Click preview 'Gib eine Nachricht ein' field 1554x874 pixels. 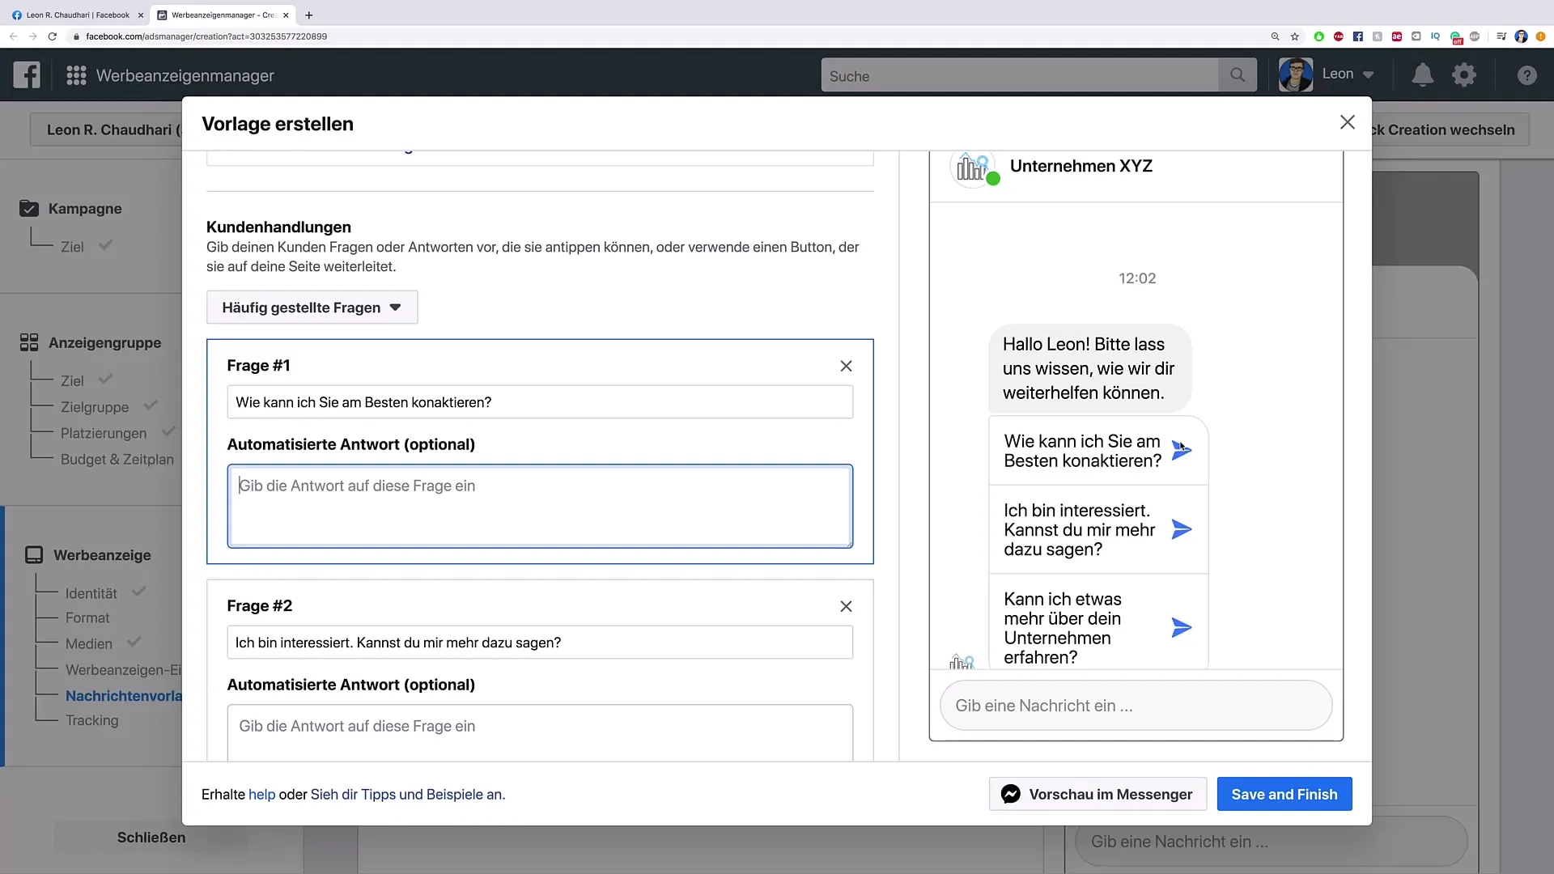tap(1136, 706)
